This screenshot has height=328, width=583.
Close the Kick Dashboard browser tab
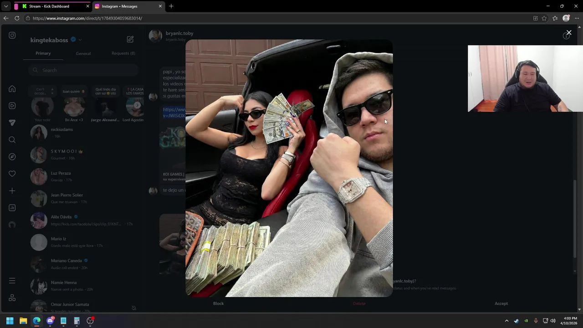87,6
